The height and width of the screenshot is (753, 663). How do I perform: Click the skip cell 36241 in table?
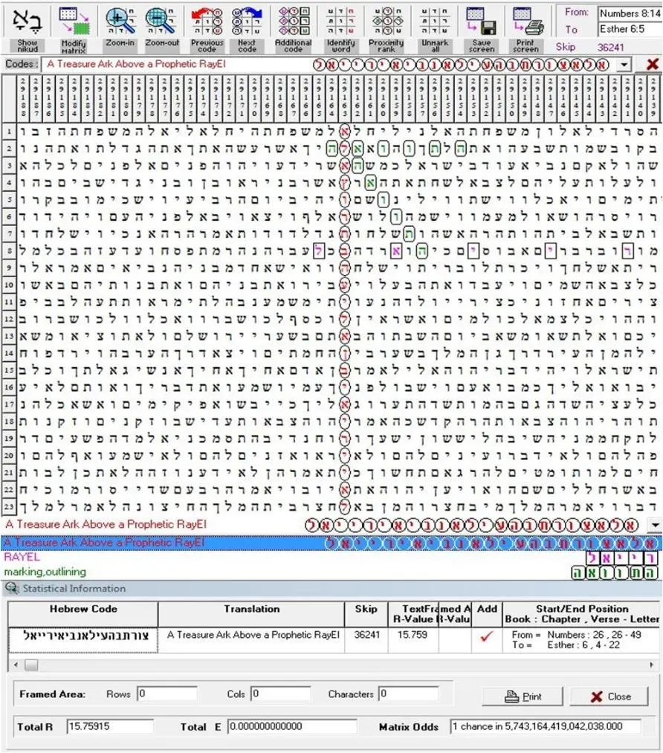[x=366, y=639]
